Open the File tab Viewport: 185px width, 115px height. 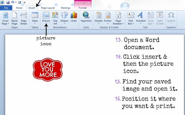pyautogui.click(x=6, y=8)
